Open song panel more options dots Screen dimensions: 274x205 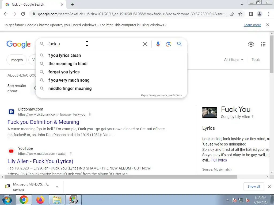point(253,117)
